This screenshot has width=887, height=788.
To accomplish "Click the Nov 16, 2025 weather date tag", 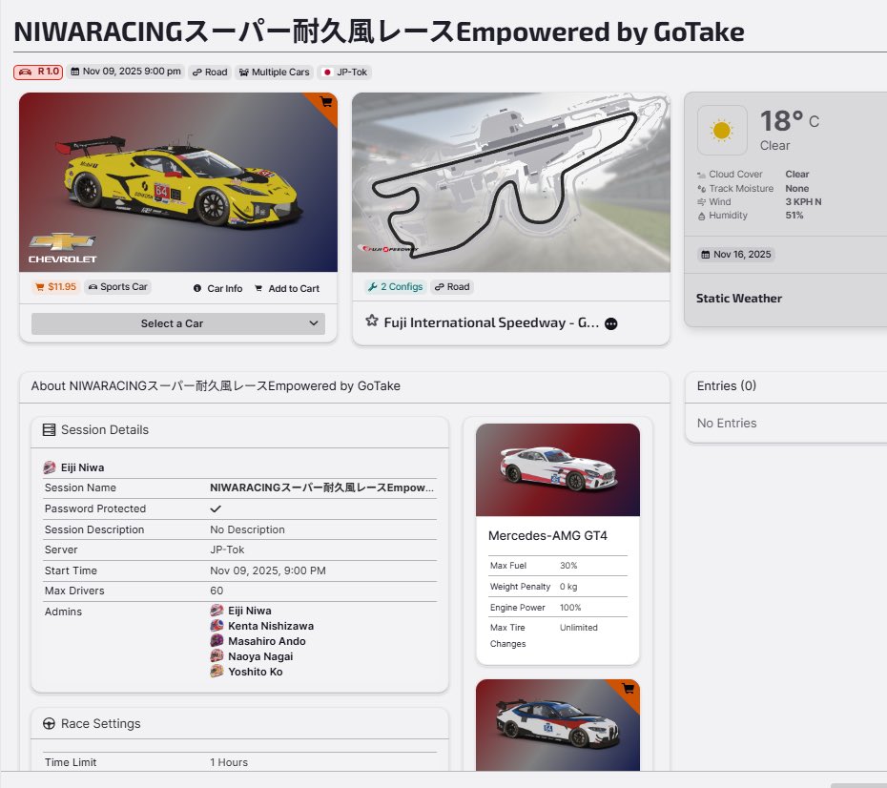I will (736, 255).
